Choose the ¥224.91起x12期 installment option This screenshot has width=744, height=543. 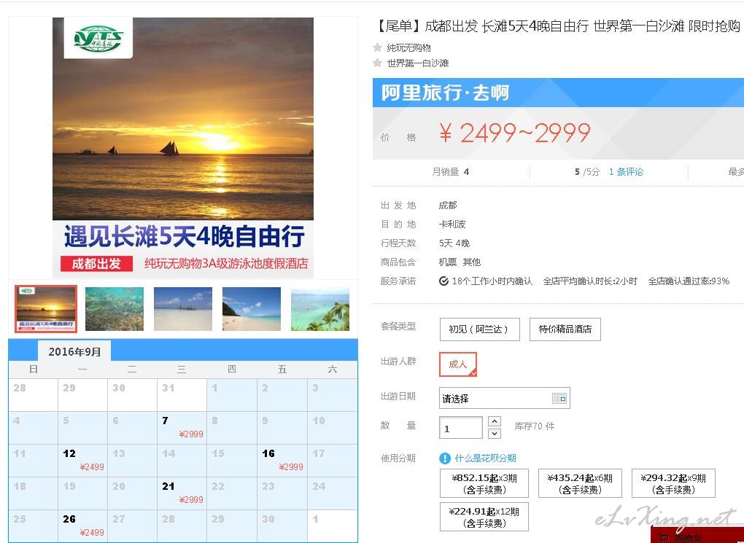(x=484, y=517)
